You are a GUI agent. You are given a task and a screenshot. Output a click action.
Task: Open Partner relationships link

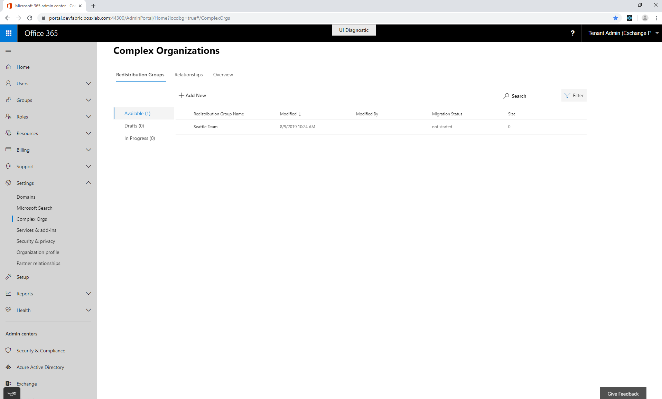(x=38, y=263)
